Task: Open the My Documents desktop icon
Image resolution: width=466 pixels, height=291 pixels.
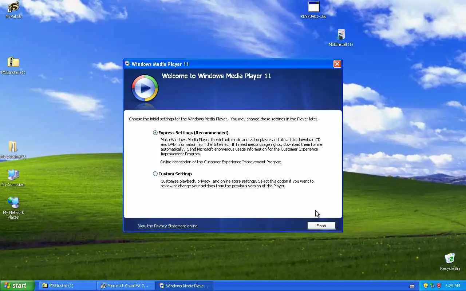Action: click(x=13, y=150)
